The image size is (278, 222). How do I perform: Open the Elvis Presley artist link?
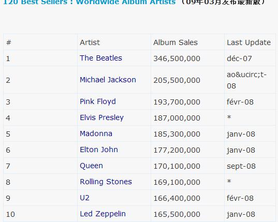101,117
